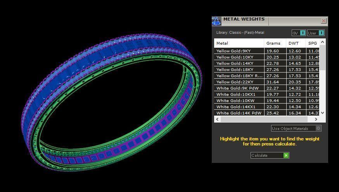Click the 31.64 grams value
339x192 pixels.
pyautogui.click(x=273, y=82)
